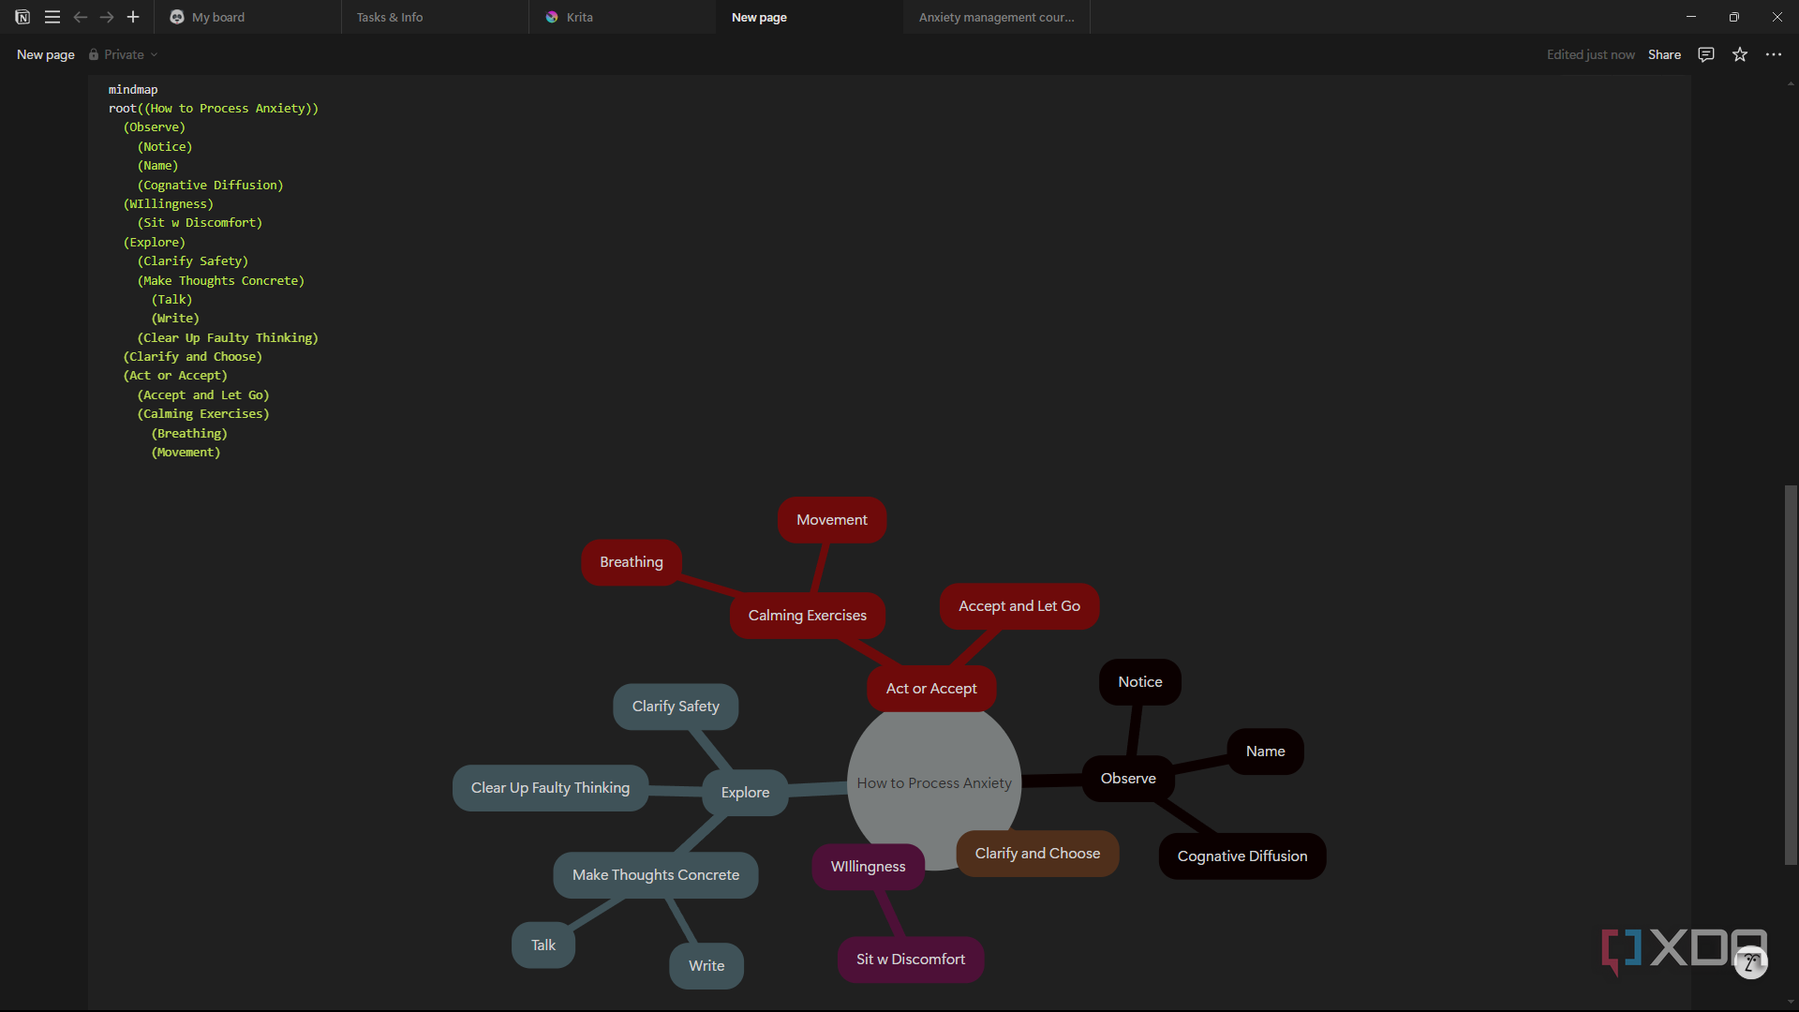Image resolution: width=1799 pixels, height=1012 pixels.
Task: Select the Explore mindmap node
Action: pyautogui.click(x=745, y=793)
